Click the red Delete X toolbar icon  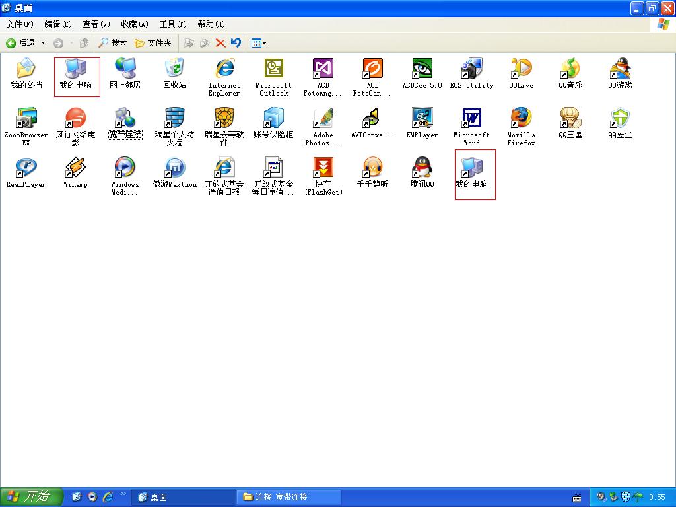pos(220,43)
